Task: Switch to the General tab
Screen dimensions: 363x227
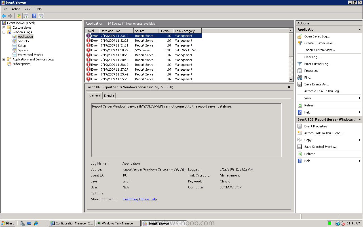Action: pos(95,95)
